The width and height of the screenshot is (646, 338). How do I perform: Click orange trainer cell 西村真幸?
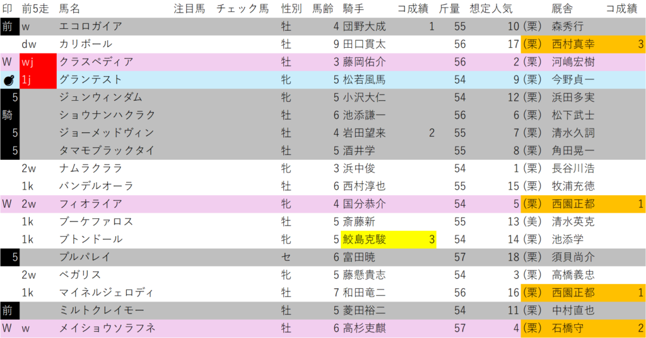coord(573,44)
